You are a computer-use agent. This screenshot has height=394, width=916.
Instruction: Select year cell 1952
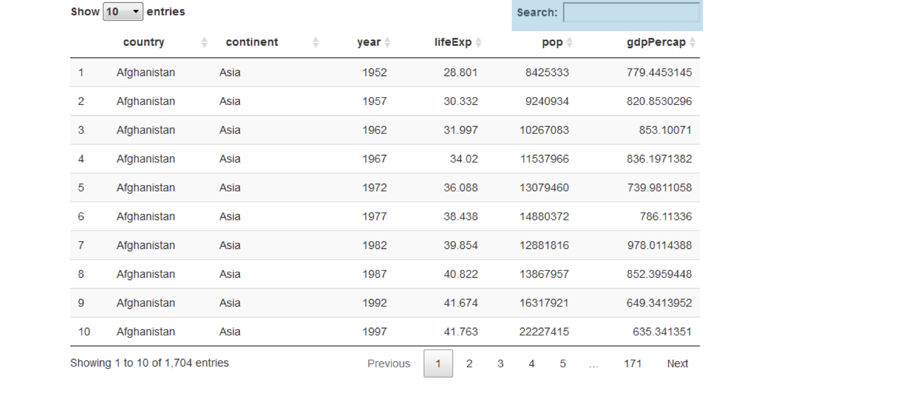coord(374,72)
